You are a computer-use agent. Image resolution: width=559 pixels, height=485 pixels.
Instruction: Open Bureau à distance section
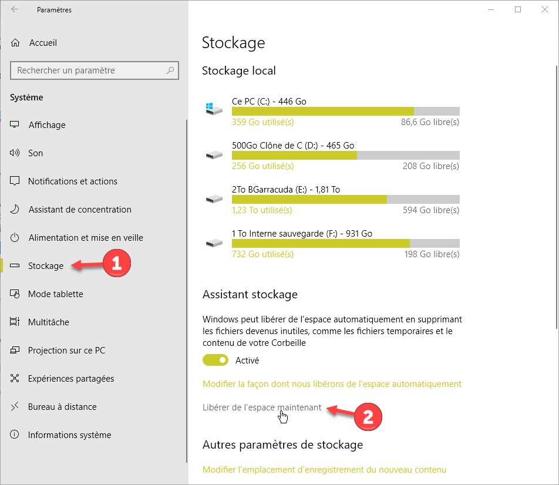tap(62, 407)
